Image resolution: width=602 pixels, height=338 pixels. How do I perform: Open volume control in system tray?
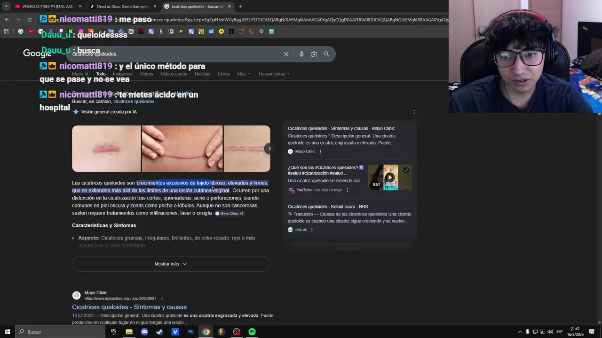(551, 332)
